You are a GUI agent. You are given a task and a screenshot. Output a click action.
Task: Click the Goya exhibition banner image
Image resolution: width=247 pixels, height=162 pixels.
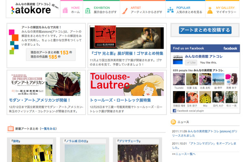(x=127, y=37)
